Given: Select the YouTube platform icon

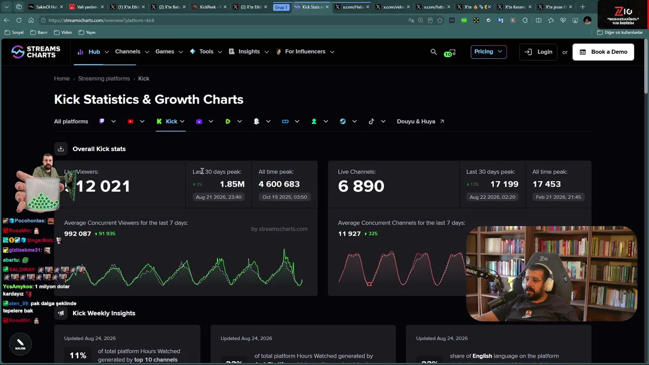Looking at the screenshot, I should [x=130, y=121].
